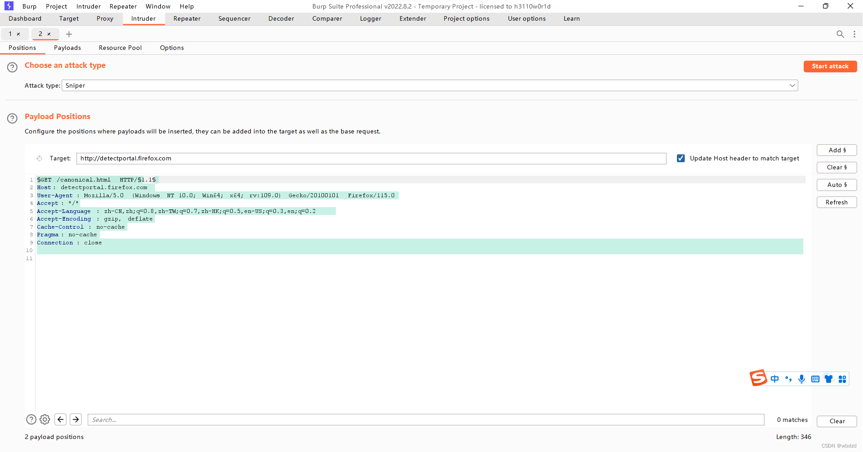863x452 pixels.
Task: Click the GET /canonical.html request line
Action: pyautogui.click(x=97, y=180)
